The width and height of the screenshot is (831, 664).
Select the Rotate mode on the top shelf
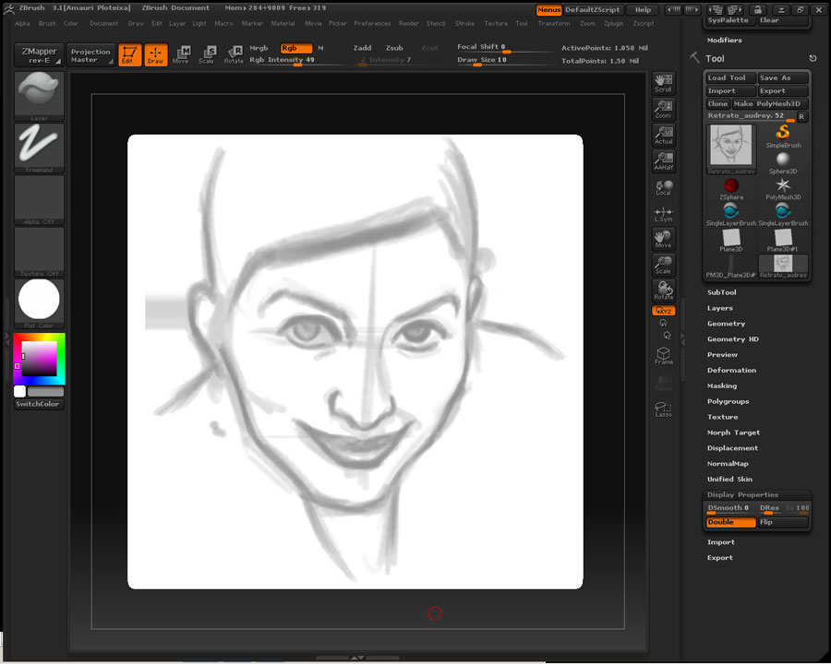tap(234, 54)
